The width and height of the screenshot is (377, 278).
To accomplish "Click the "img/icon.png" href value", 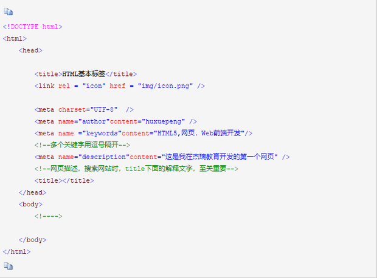I will pyautogui.click(x=165, y=86).
